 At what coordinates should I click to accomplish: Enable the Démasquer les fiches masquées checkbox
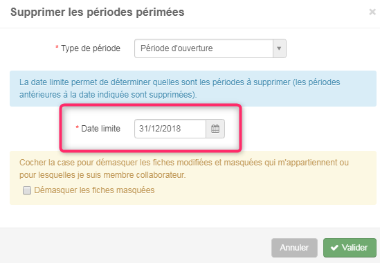[x=27, y=190]
